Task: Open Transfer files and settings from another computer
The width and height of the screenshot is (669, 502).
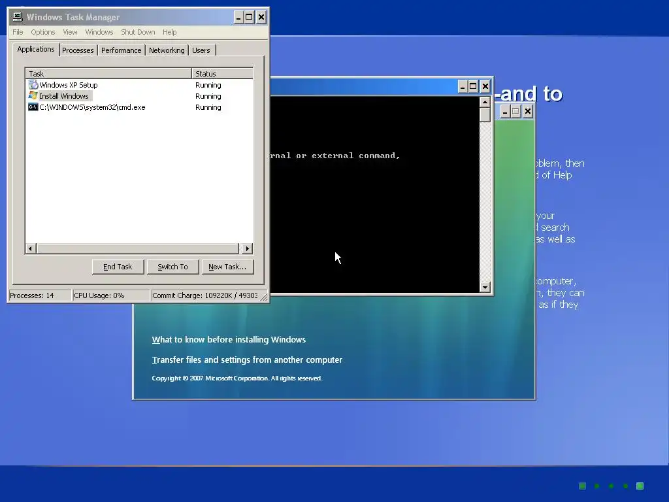Action: click(247, 360)
